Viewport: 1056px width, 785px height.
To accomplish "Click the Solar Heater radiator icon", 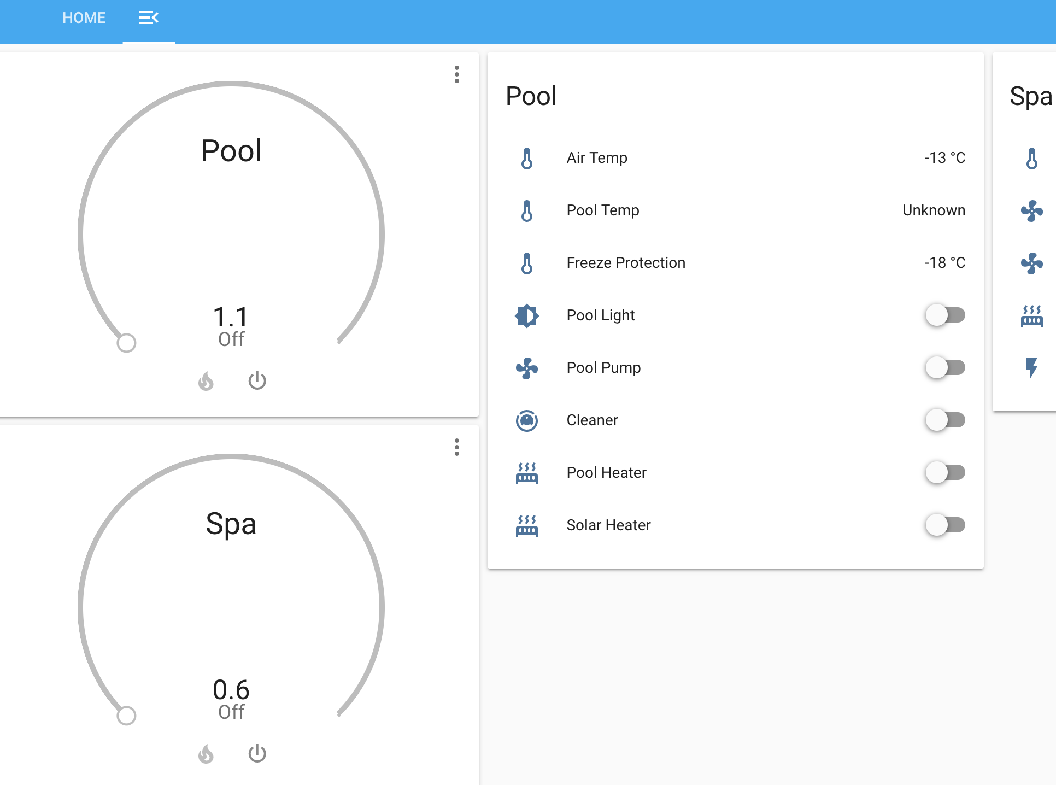I will click(x=526, y=525).
